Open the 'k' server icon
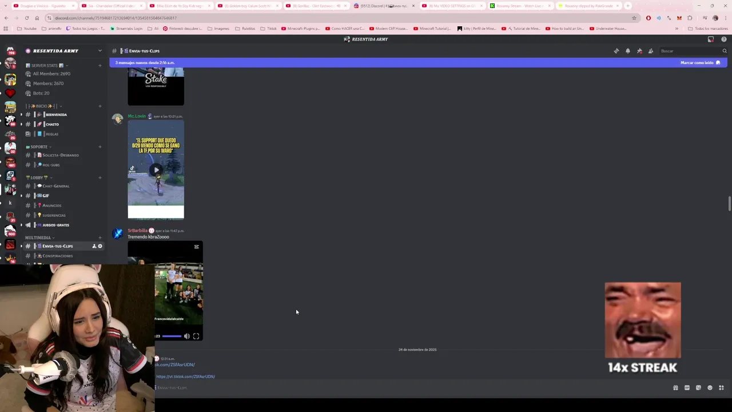This screenshot has height=412, width=732. [x=10, y=203]
